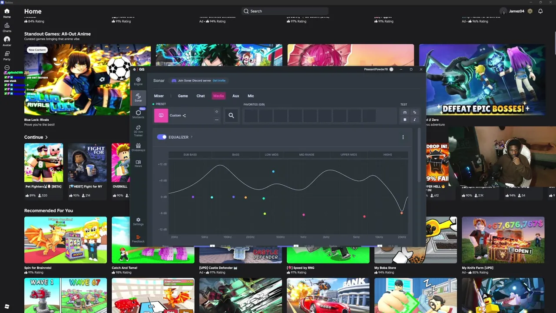This screenshot has width=556, height=313.
Task: Click the FAVORITES (0/9) label
Action: pos(254,105)
